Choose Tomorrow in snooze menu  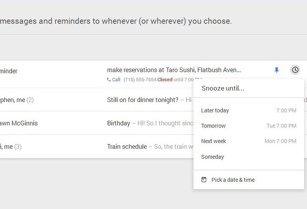point(213,126)
